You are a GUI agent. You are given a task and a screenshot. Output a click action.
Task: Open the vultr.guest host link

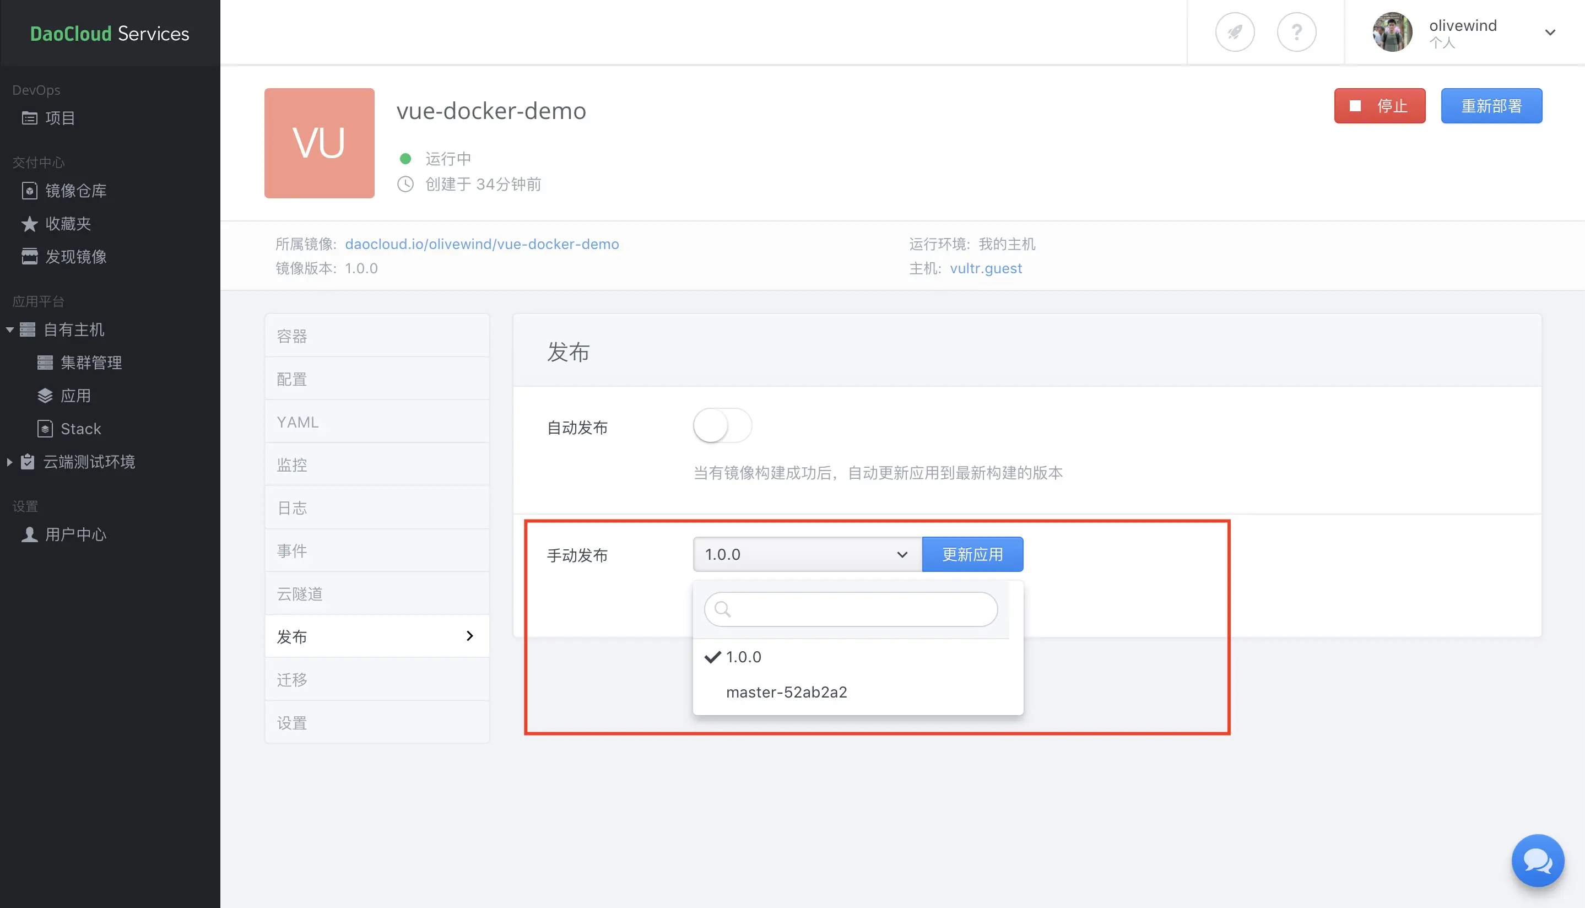(x=986, y=268)
